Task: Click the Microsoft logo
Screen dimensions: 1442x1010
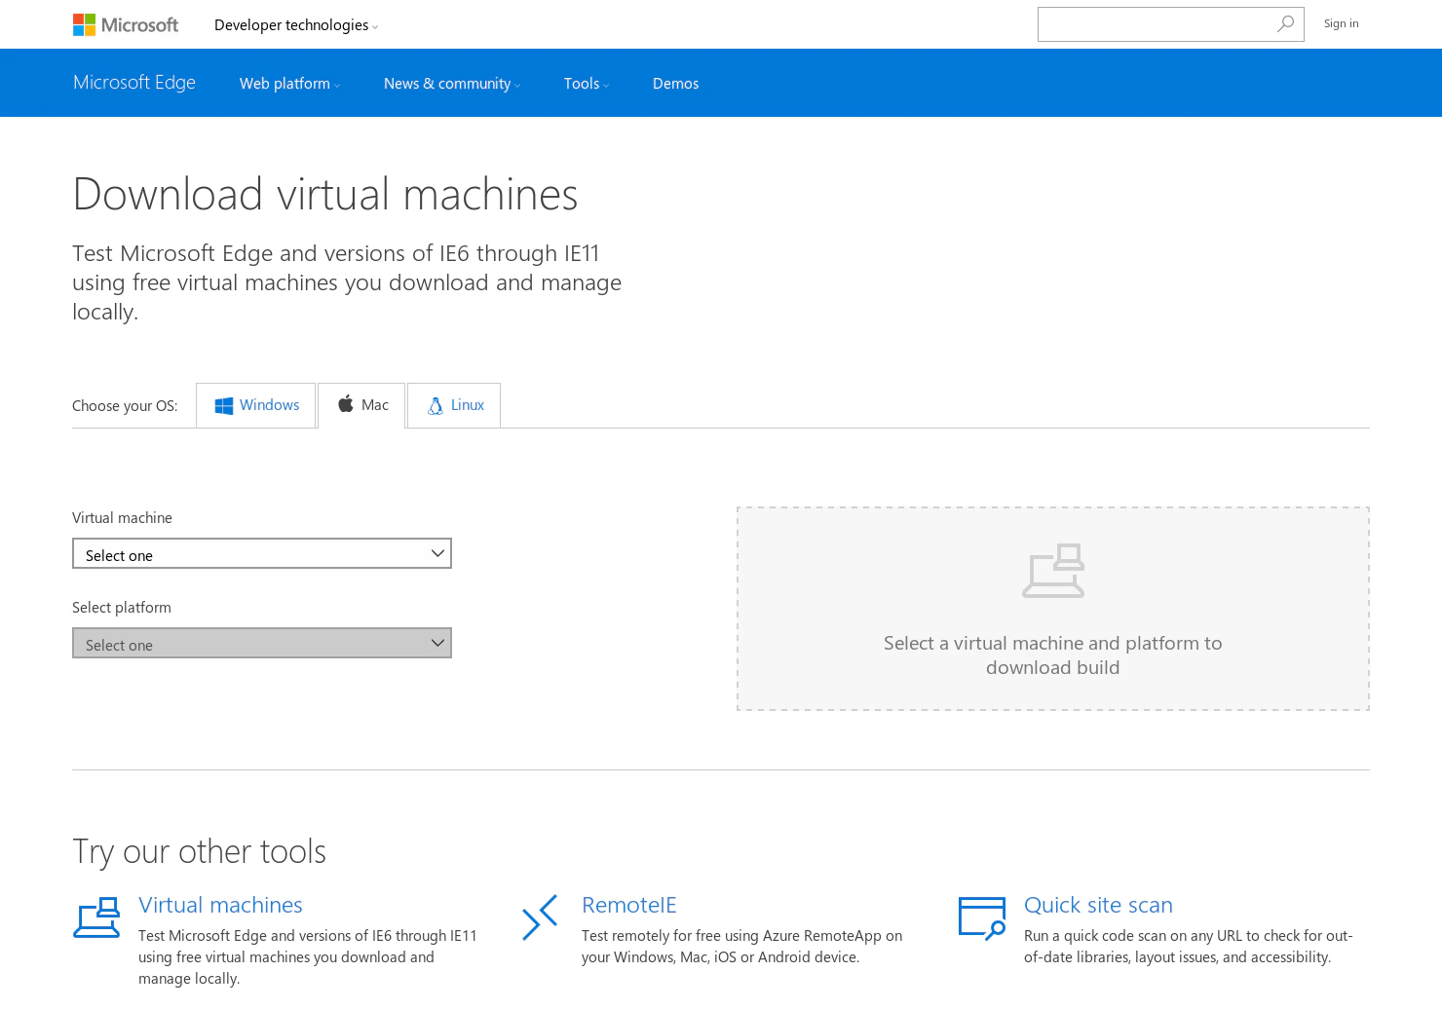Action: pyautogui.click(x=126, y=24)
